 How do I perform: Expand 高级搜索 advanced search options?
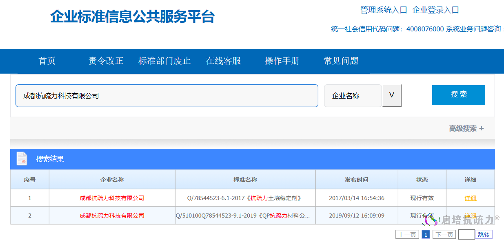coord(466,128)
